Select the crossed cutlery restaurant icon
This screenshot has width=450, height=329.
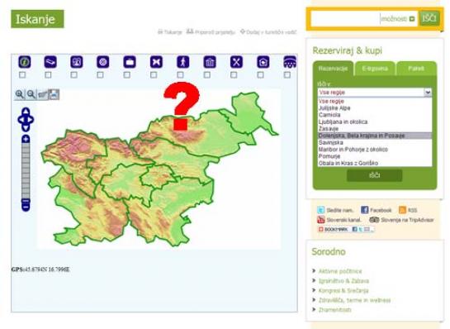click(236, 62)
